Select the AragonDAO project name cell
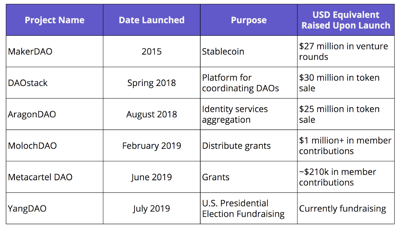 click(x=32, y=114)
